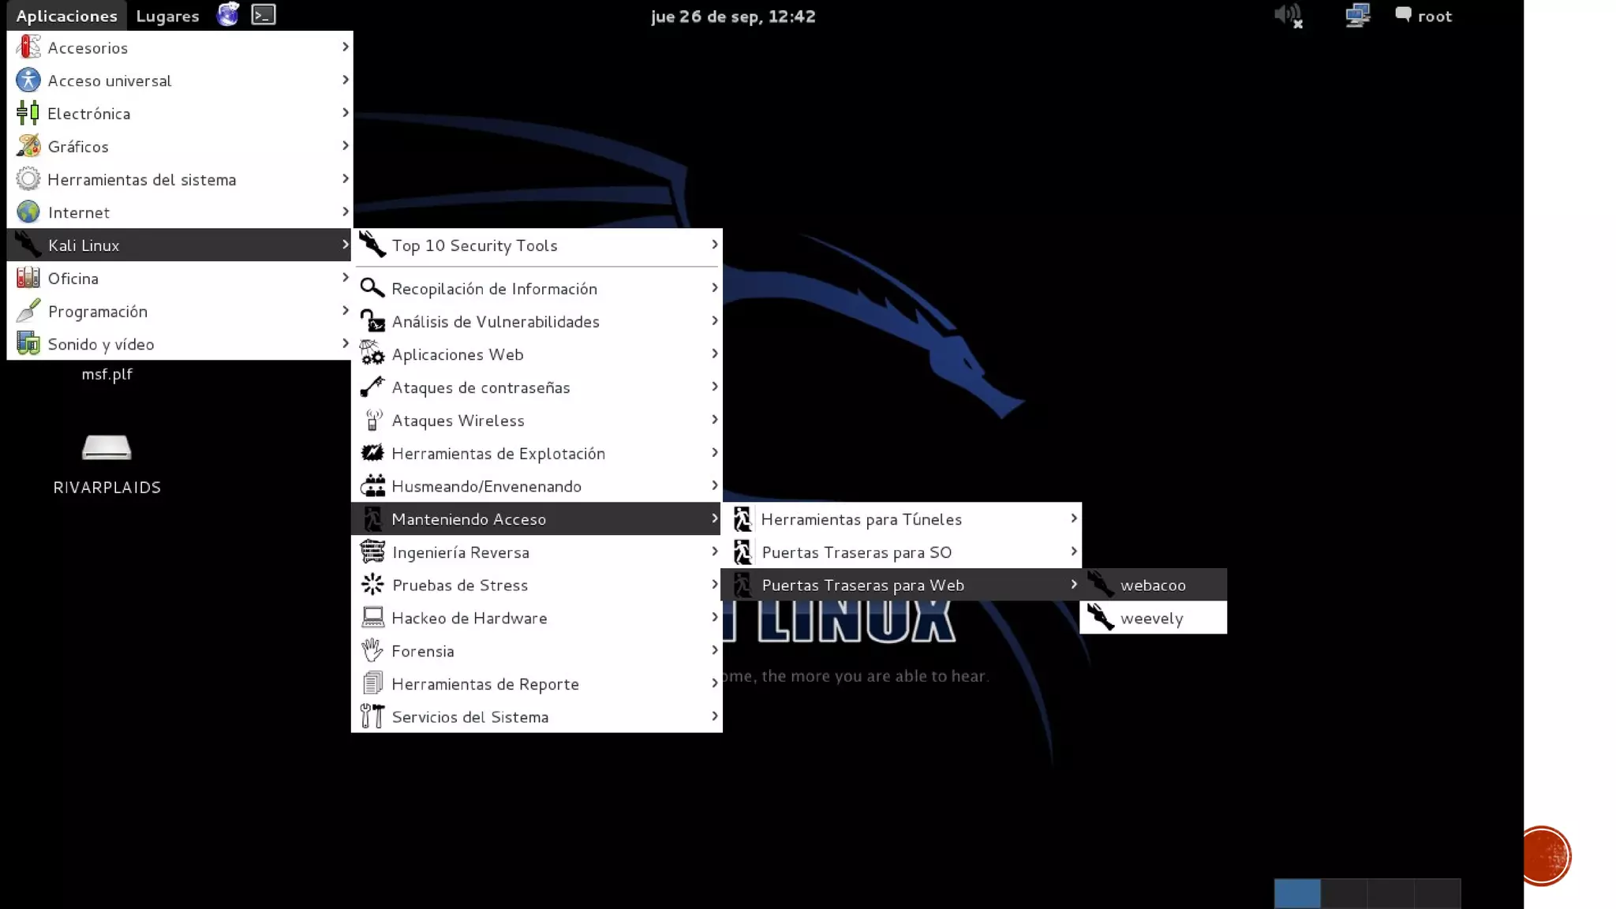Expand Herramientas para Túneles submenu arrow

pyautogui.click(x=1073, y=518)
